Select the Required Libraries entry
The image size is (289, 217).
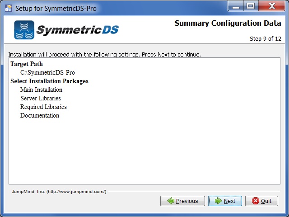coord(43,107)
